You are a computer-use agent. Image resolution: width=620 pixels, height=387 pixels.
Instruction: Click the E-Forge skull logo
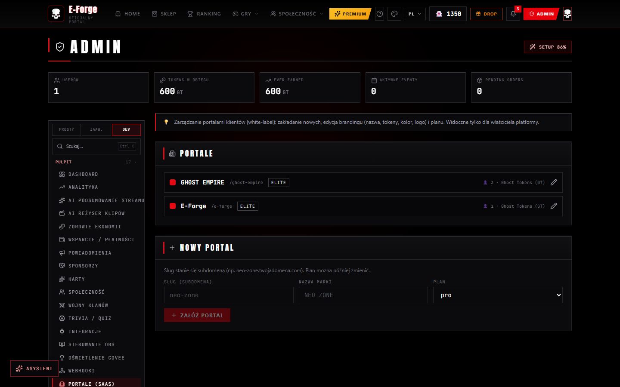[x=56, y=14]
